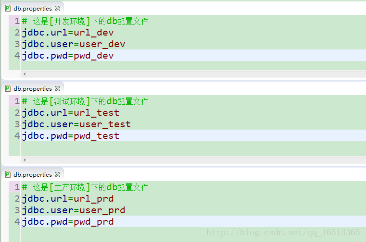Click properties file icon on bottom editor tab
The height and width of the screenshot is (242, 366).
coord(8,174)
